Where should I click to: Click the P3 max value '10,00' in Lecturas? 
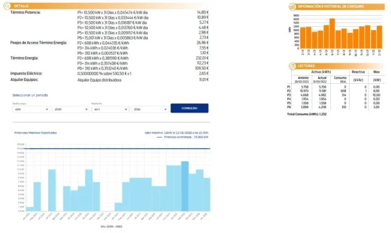click(376, 95)
